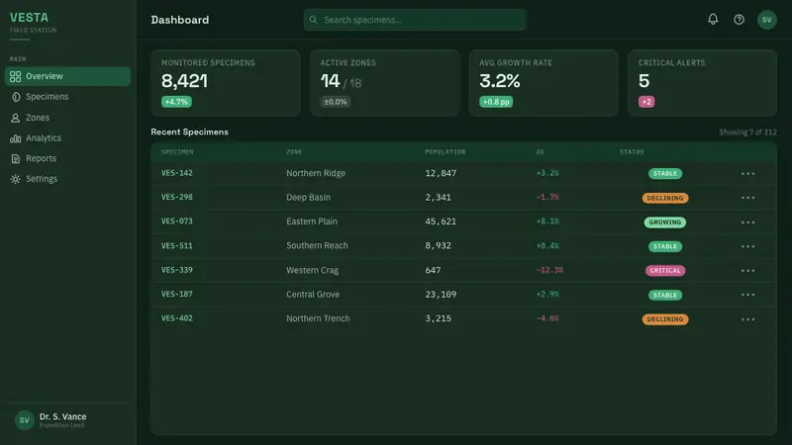Viewport: 792px width, 445px height.
Task: Select Monitored Specimens card
Action: click(x=226, y=83)
